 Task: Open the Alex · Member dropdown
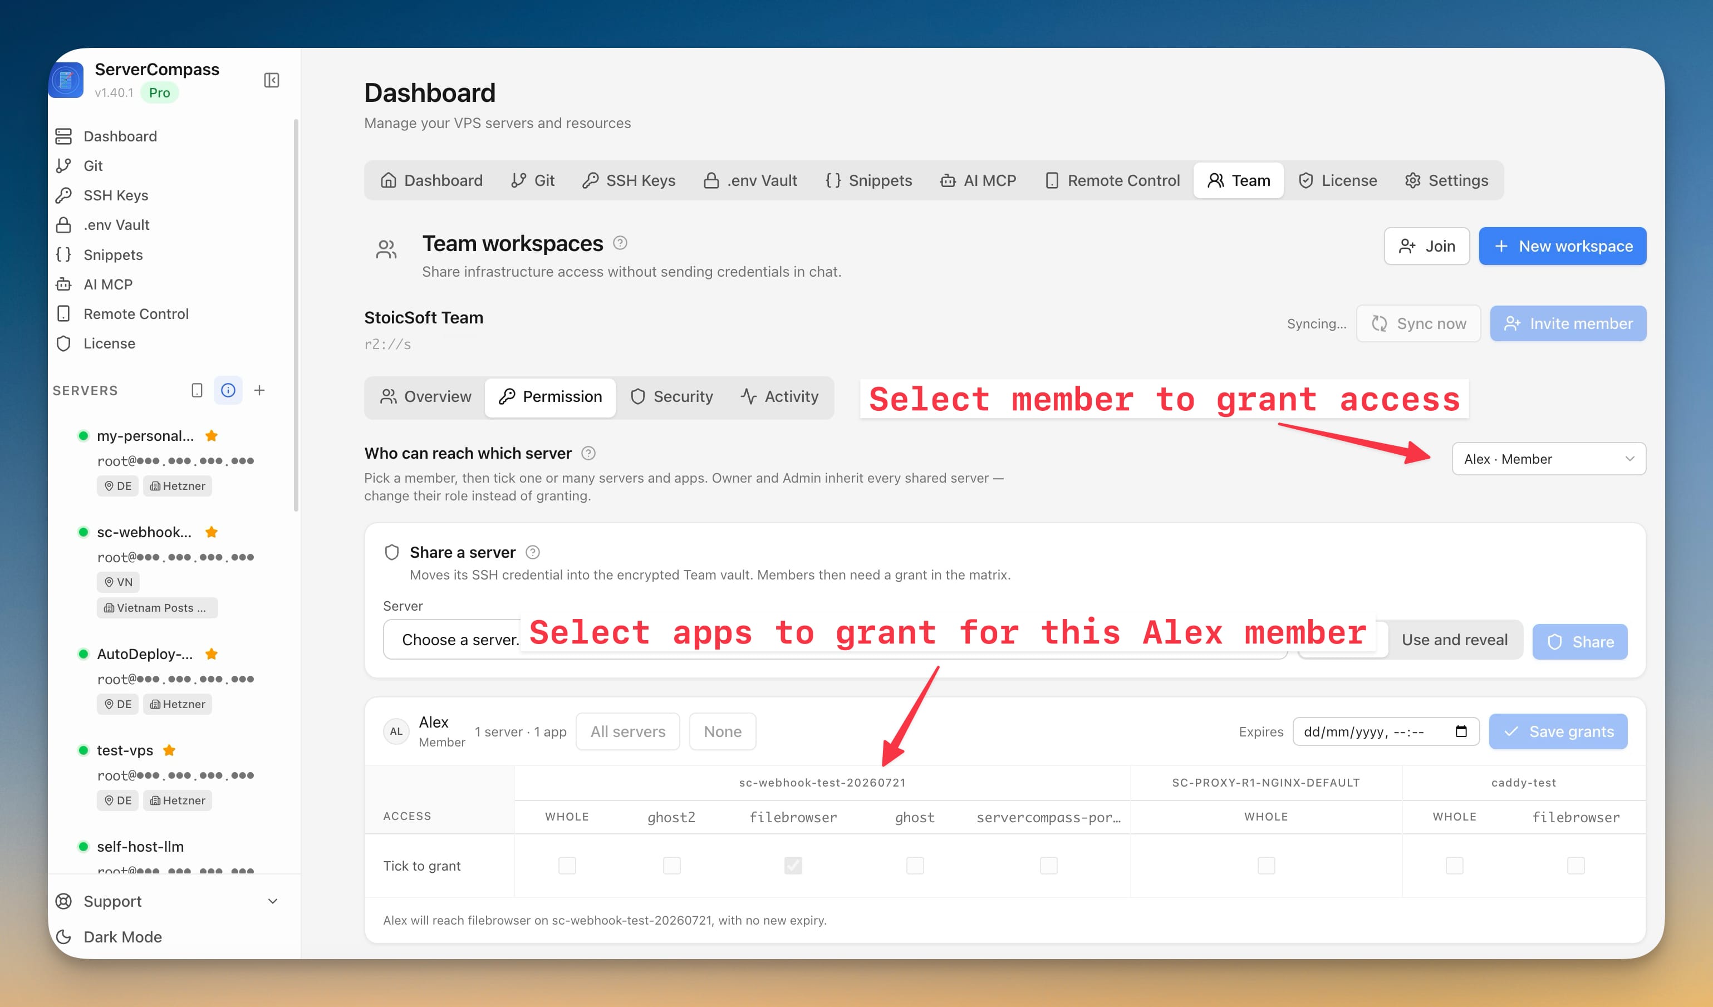tap(1549, 459)
